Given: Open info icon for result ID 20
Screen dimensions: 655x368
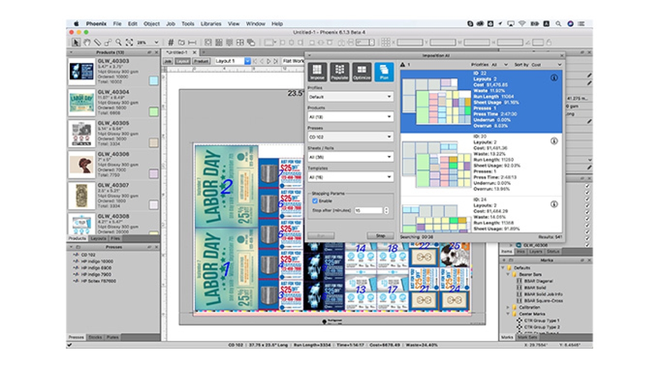Looking at the screenshot, I should pyautogui.click(x=554, y=141).
